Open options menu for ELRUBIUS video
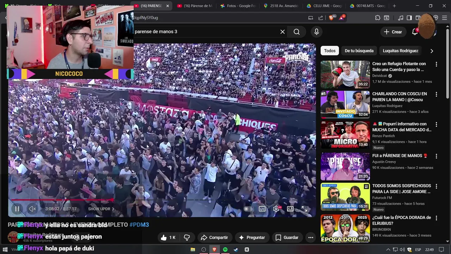Screen dimensions: 451x254 tap(436, 218)
